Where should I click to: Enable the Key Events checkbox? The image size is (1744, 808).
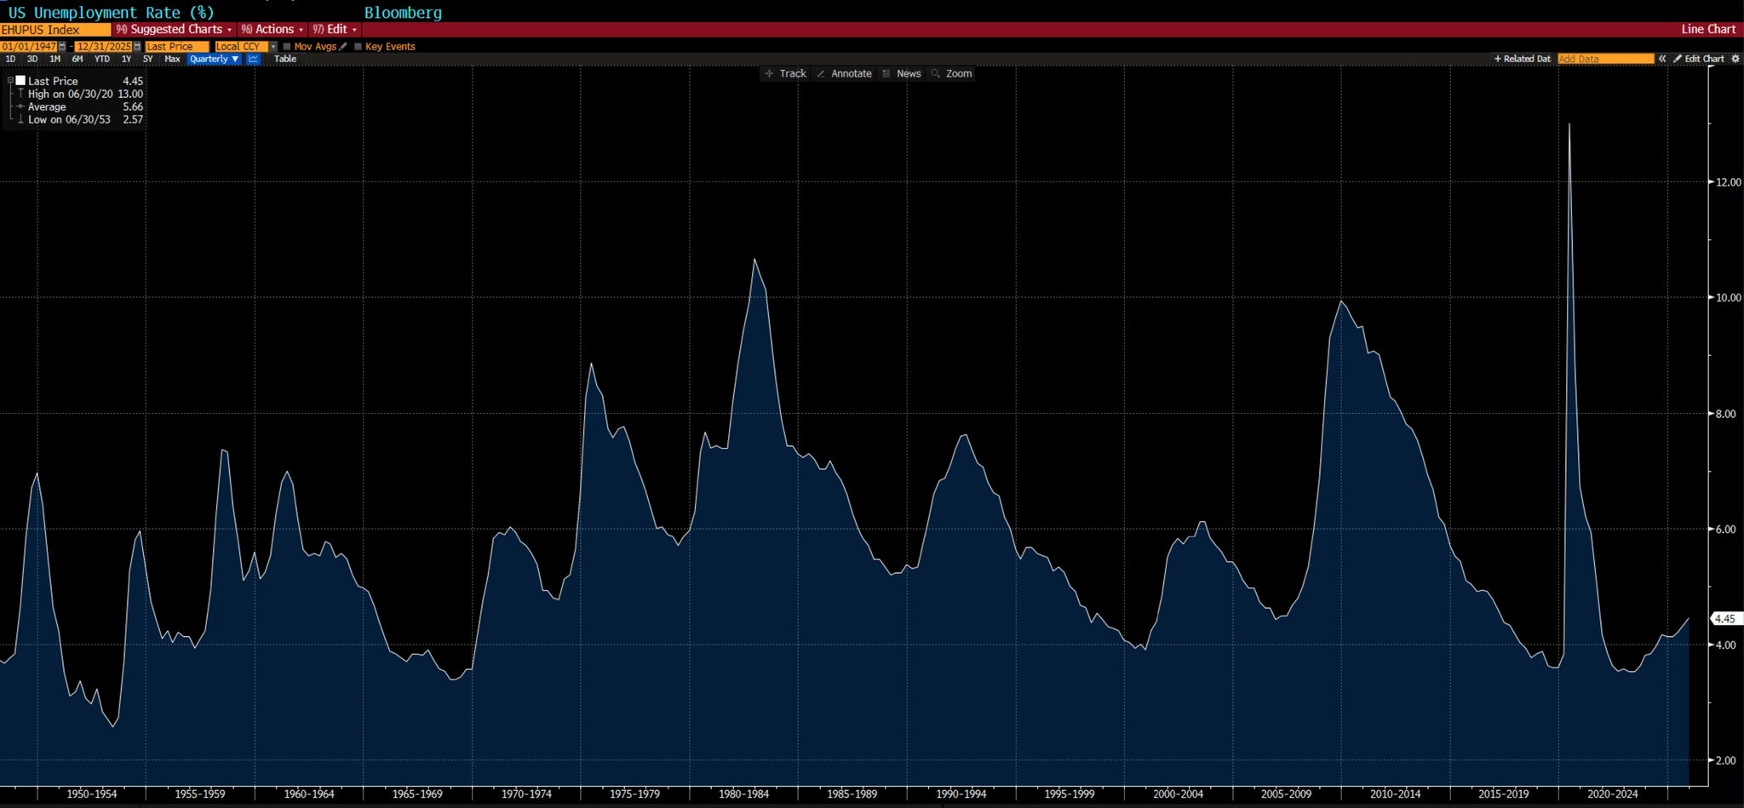[358, 46]
